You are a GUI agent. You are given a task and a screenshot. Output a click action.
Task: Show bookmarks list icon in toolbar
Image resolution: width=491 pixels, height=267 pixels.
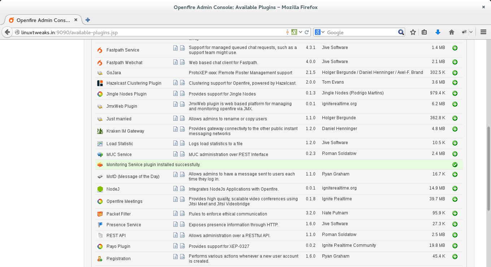click(425, 32)
